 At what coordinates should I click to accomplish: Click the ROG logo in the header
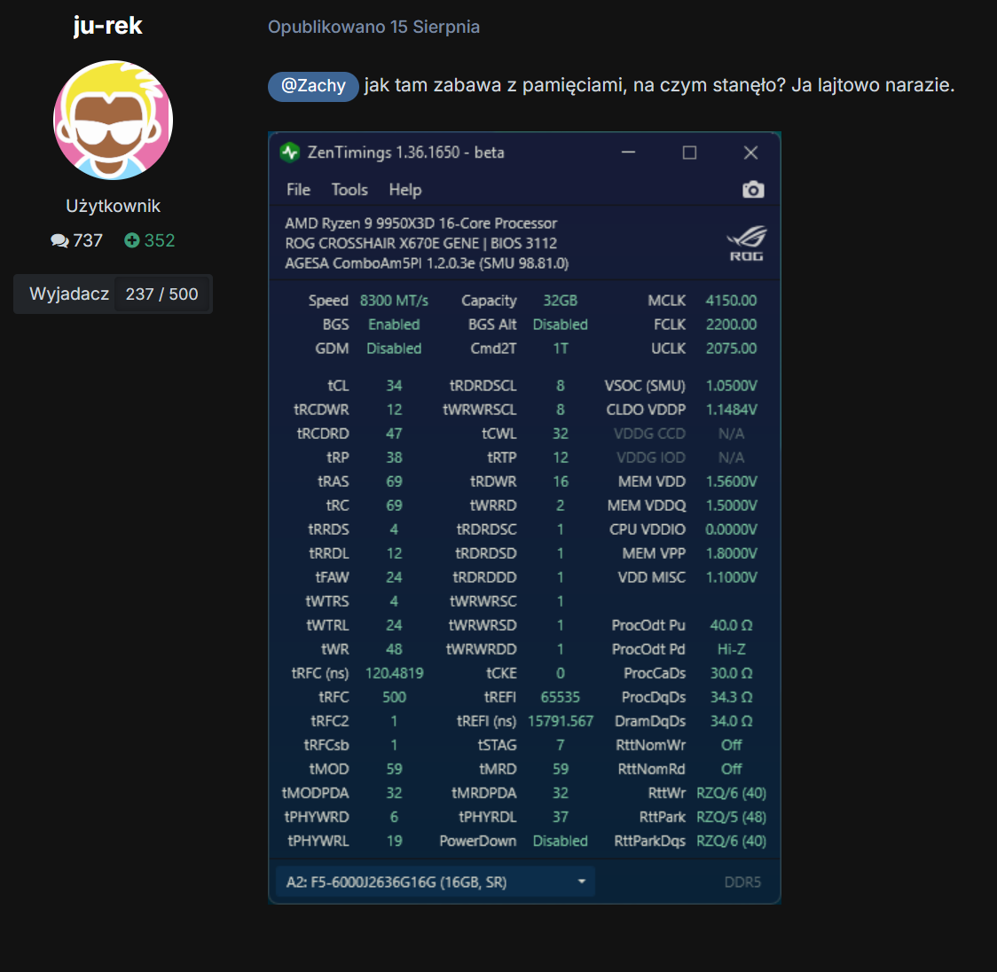point(747,243)
